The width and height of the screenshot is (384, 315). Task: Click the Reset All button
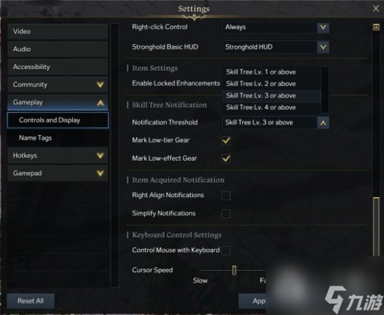click(31, 301)
